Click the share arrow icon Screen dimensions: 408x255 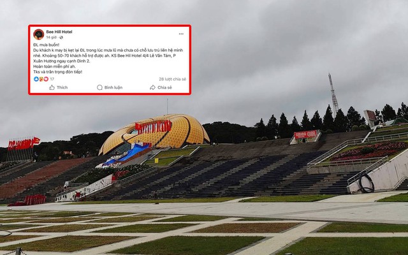pos(152,87)
